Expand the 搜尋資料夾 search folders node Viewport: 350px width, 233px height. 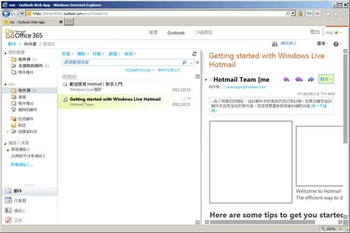point(7,132)
